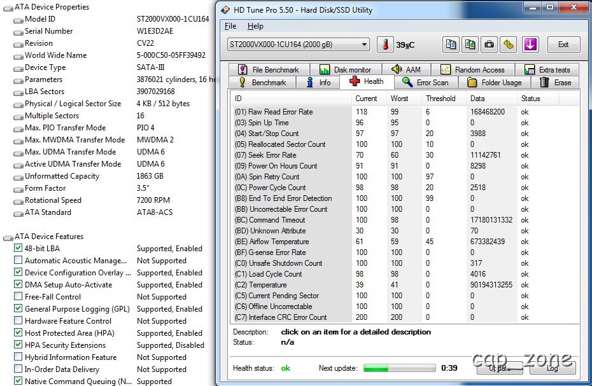Click the Next update progress bar
The height and width of the screenshot is (386, 592).
(x=400, y=368)
